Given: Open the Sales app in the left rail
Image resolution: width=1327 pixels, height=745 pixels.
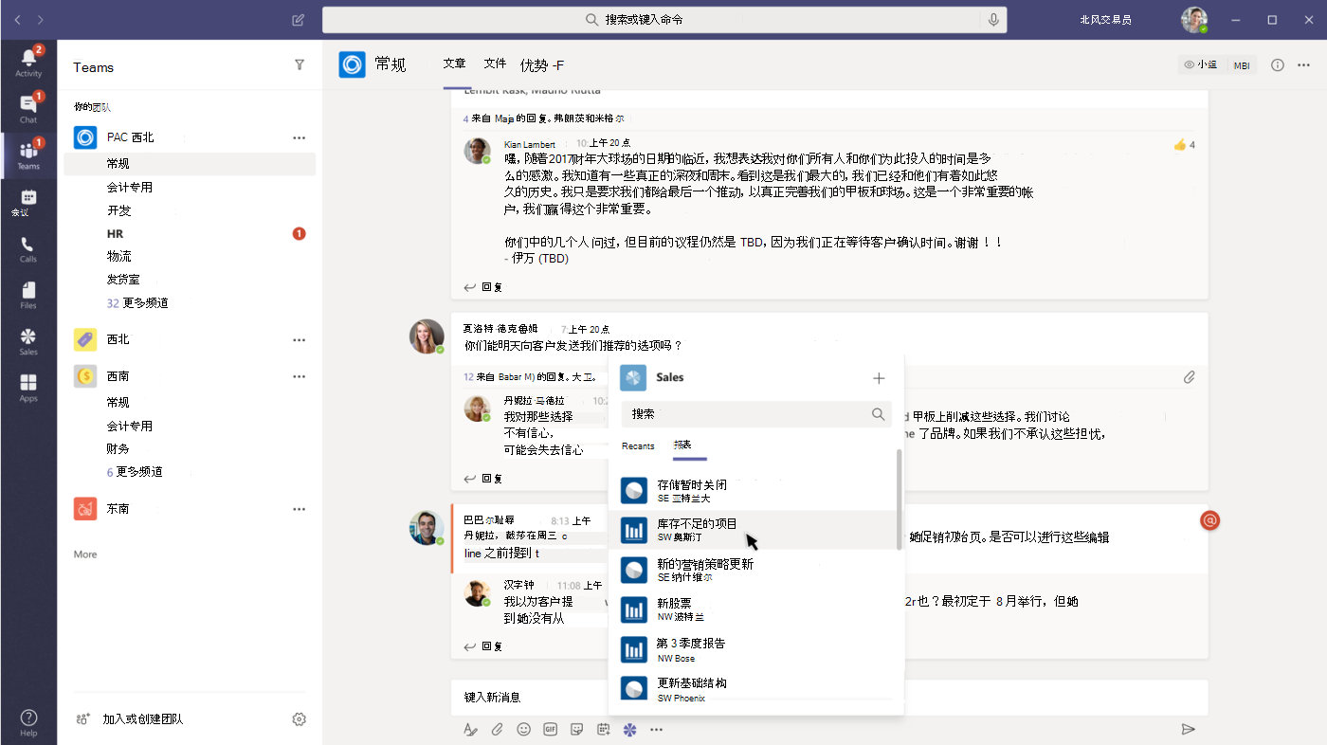Looking at the screenshot, I should click(x=28, y=341).
